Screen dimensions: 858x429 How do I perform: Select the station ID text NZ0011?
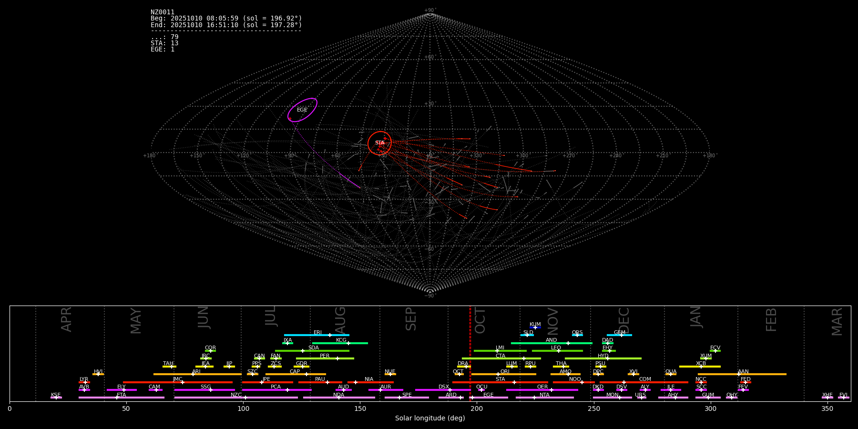163,12
